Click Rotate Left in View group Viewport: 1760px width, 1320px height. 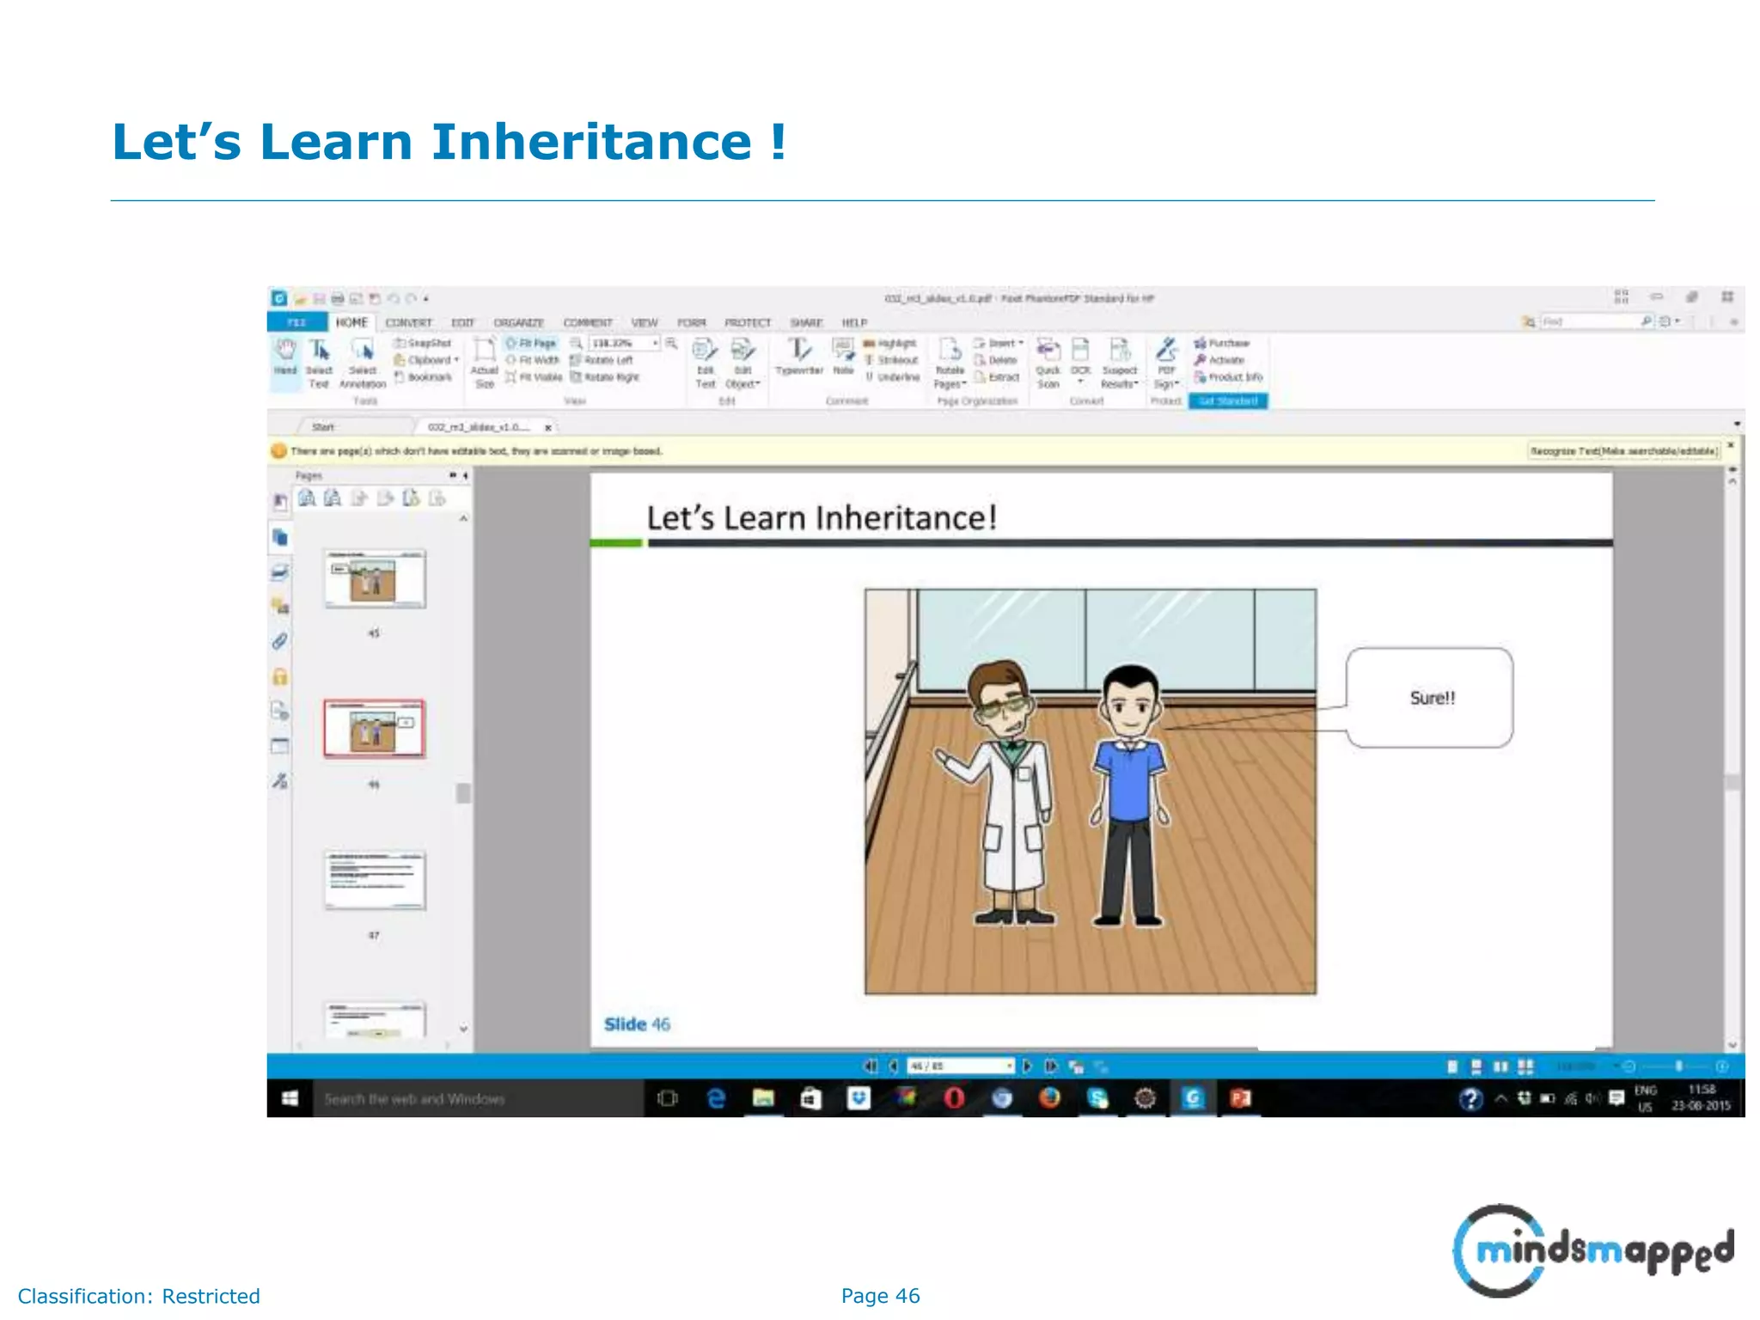point(602,360)
